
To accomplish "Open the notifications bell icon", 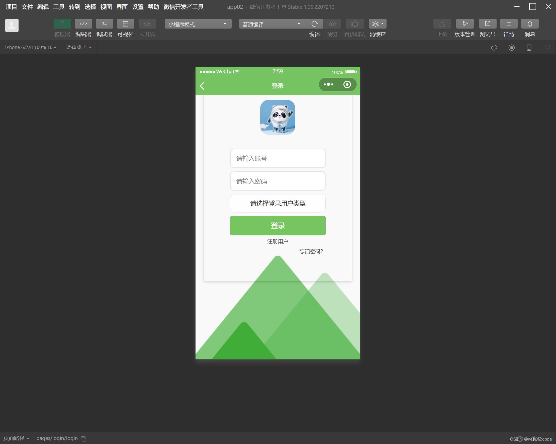I will [530, 24].
